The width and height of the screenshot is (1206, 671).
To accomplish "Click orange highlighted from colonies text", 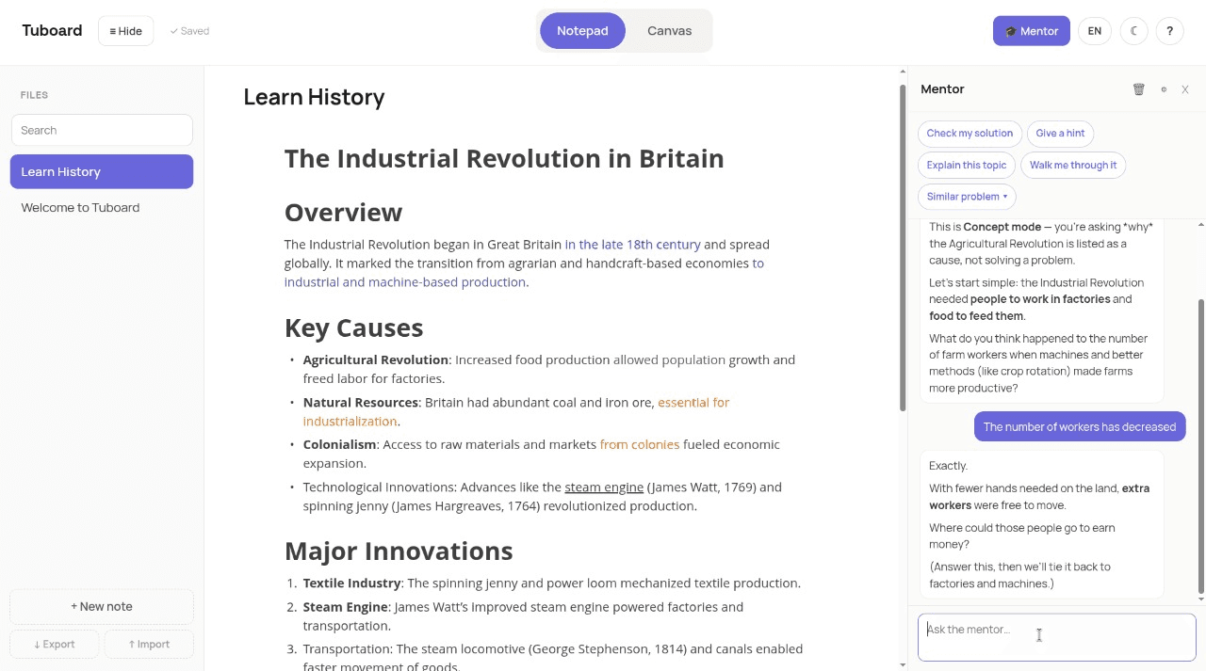I will pyautogui.click(x=639, y=445).
